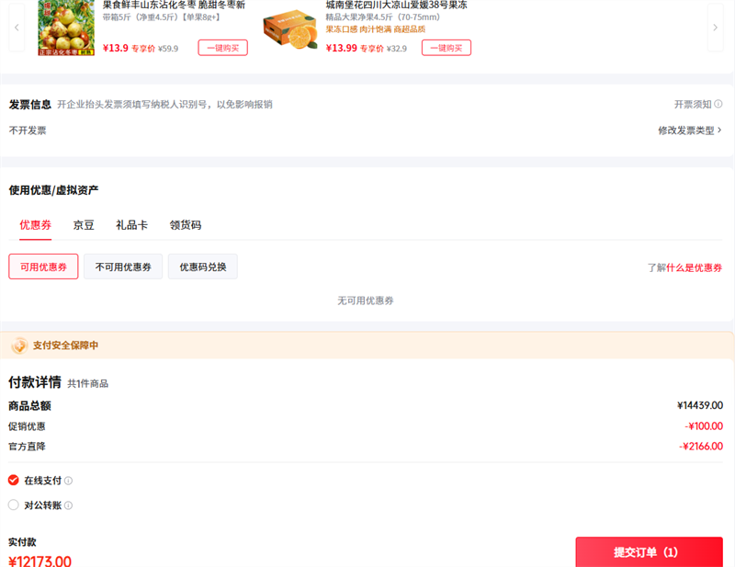Select the 优惠券 tab
735x567 pixels.
[35, 225]
